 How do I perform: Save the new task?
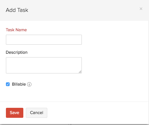click(x=15, y=113)
